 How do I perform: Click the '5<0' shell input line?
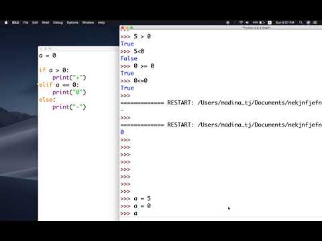click(132, 51)
